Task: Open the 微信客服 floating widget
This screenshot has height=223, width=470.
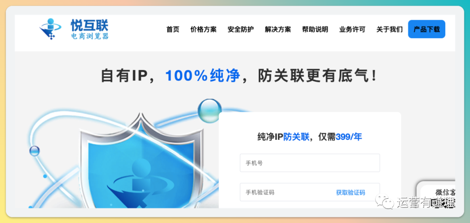Action: tap(436, 195)
